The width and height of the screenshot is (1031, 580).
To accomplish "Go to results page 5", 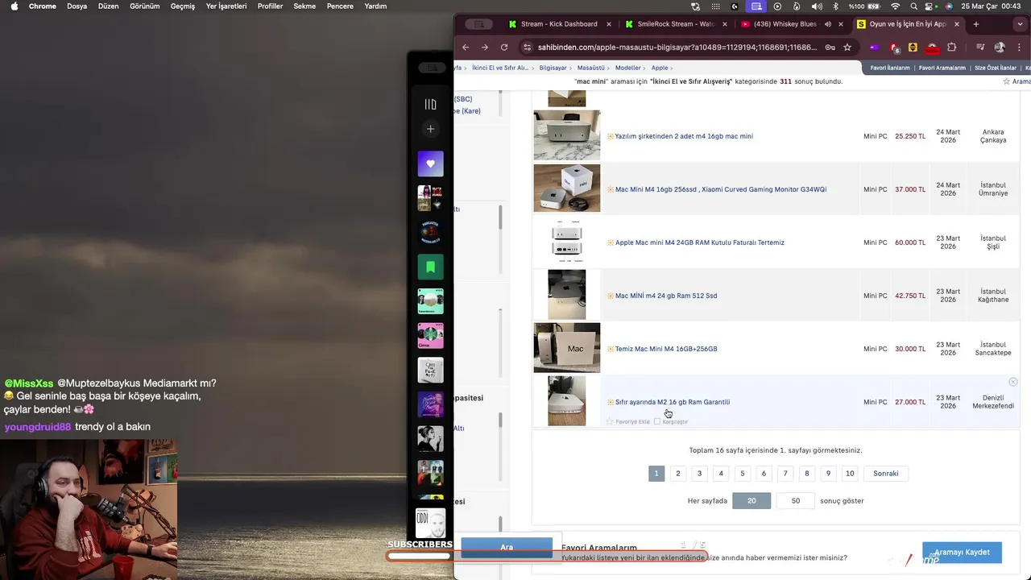I will (x=743, y=474).
